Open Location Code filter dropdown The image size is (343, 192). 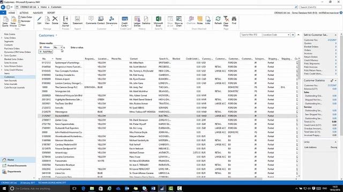tap(288, 35)
